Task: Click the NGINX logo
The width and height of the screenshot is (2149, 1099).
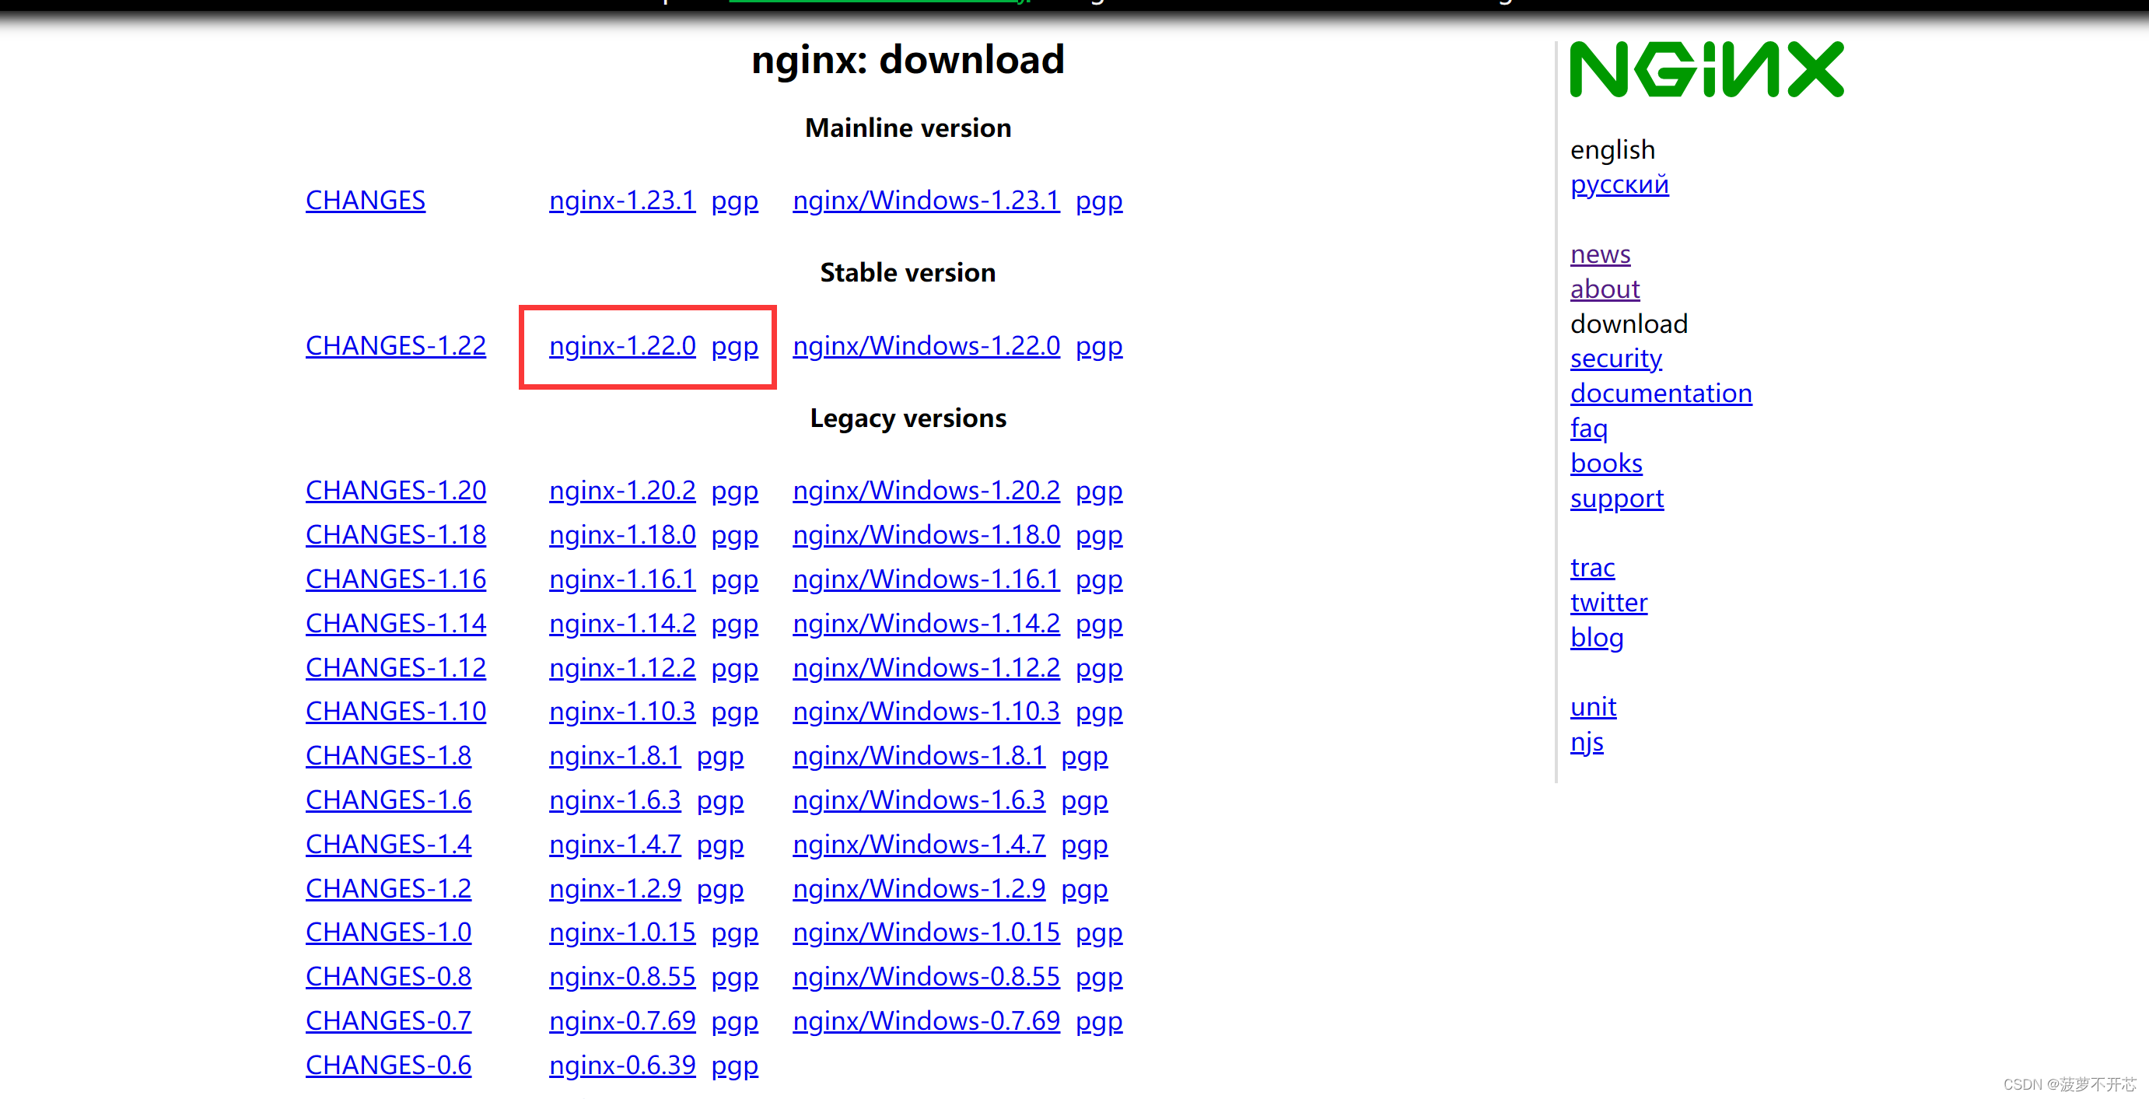Action: 1706,69
